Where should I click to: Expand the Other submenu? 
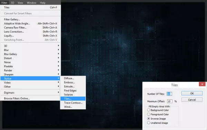30,87
